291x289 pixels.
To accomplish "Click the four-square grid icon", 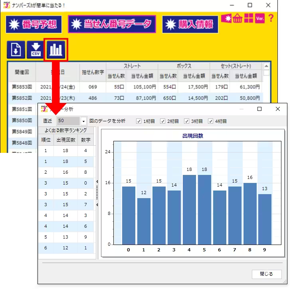I will click(x=249, y=18).
